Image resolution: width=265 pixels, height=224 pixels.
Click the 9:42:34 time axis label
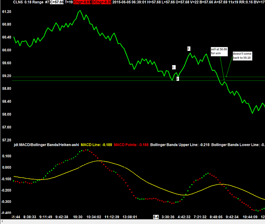pyautogui.click(x=232, y=217)
